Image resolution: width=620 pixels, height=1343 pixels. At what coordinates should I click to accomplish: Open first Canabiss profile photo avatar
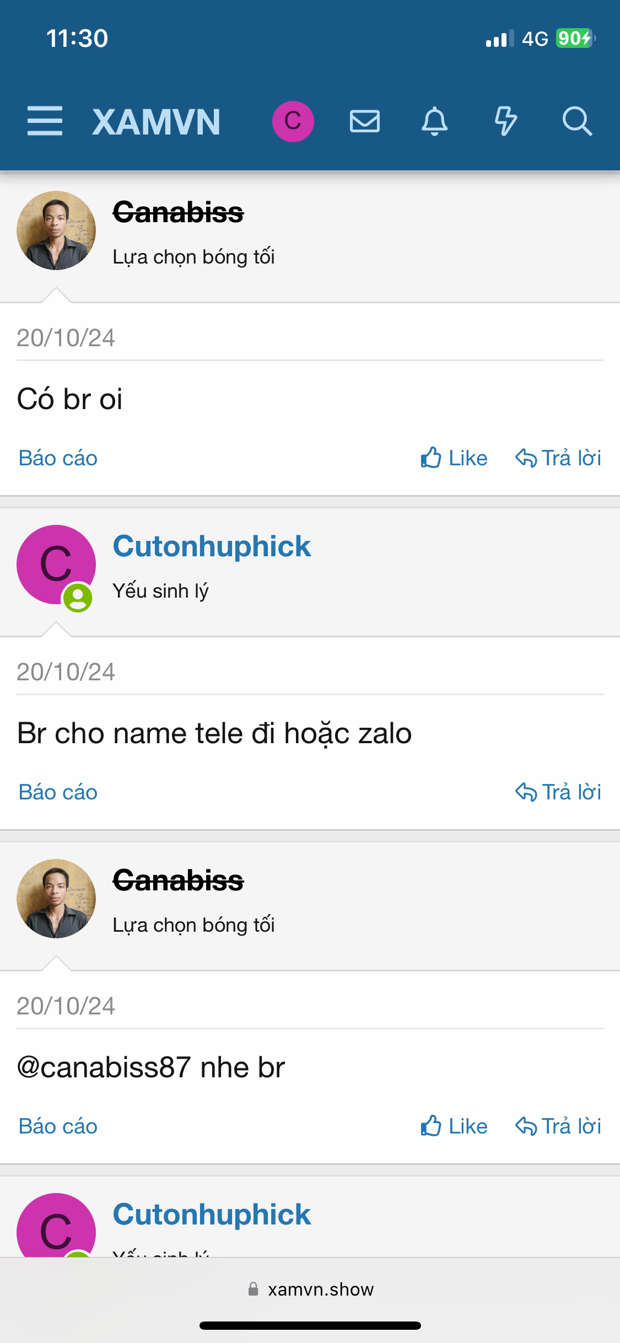click(56, 230)
